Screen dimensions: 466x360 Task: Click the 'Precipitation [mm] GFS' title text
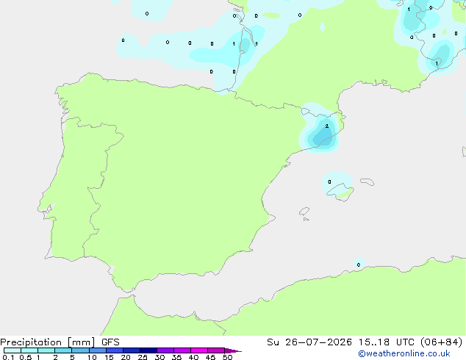pos(60,342)
